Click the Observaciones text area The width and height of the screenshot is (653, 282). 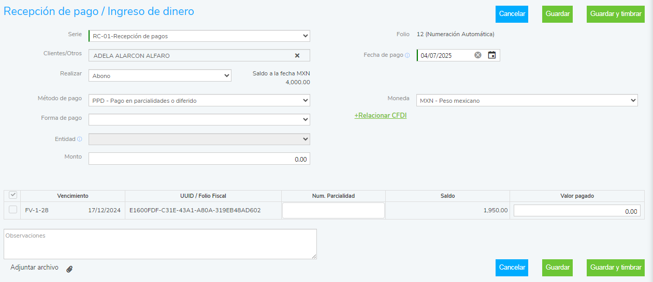[x=160, y=244]
